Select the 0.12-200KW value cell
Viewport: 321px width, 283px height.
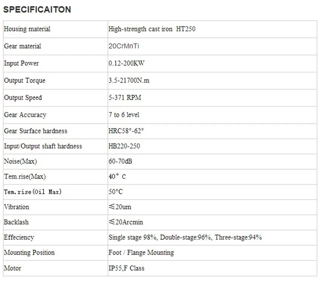tap(127, 63)
